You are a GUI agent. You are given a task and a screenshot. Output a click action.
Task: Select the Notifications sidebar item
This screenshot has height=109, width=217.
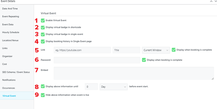pos(9,80)
